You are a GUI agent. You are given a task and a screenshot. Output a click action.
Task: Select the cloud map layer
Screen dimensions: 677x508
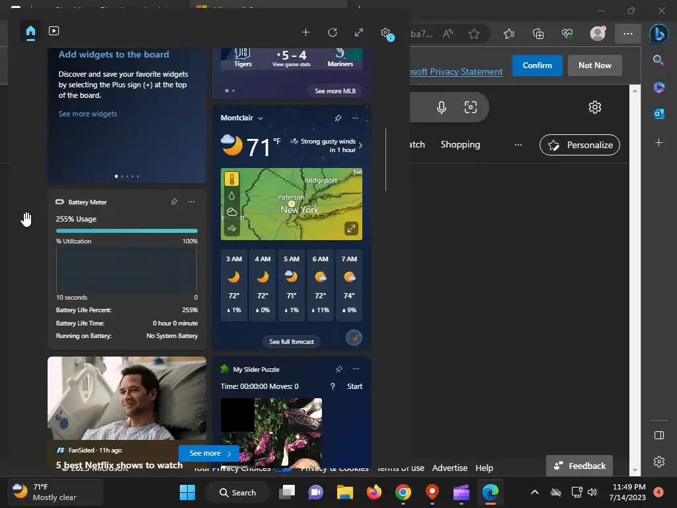[232, 212]
